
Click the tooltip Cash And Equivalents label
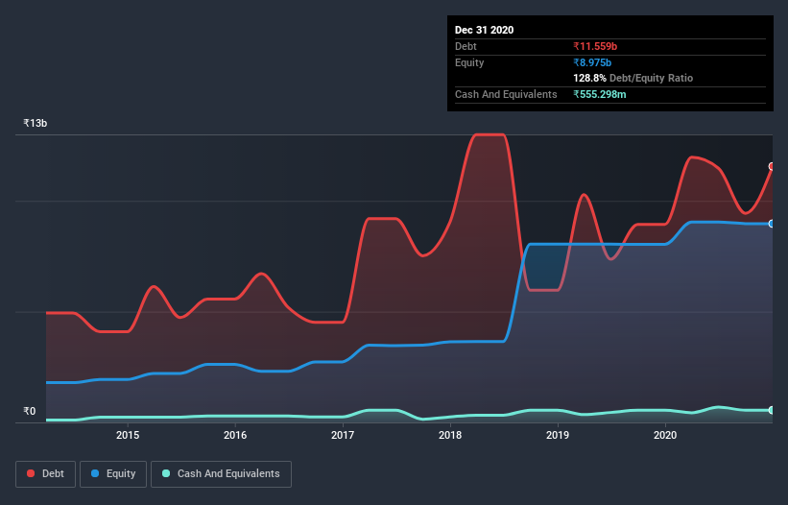[506, 94]
